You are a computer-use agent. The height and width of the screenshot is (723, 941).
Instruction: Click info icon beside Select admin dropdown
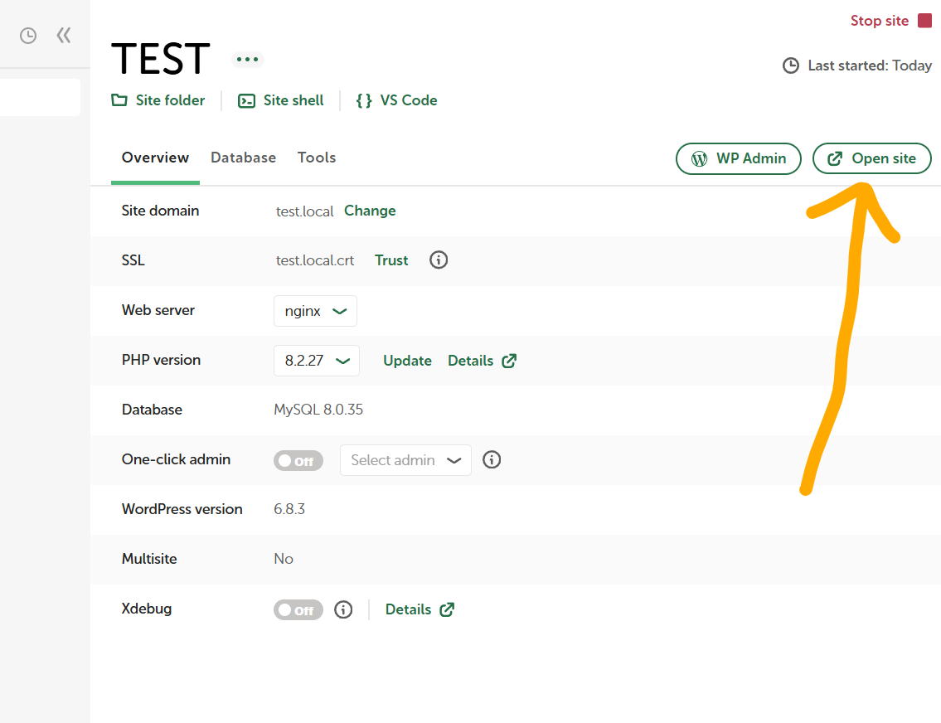[x=492, y=459]
